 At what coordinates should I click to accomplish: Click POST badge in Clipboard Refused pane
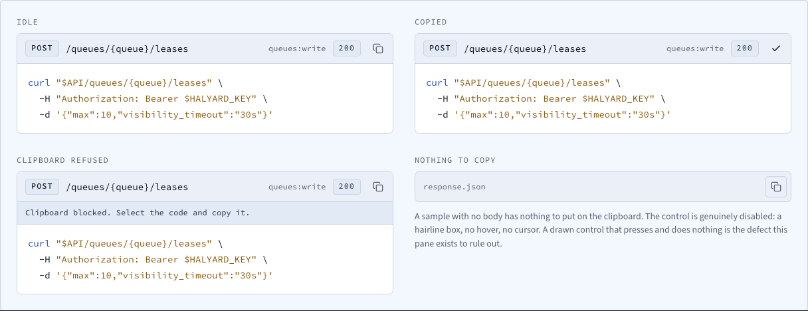point(42,187)
